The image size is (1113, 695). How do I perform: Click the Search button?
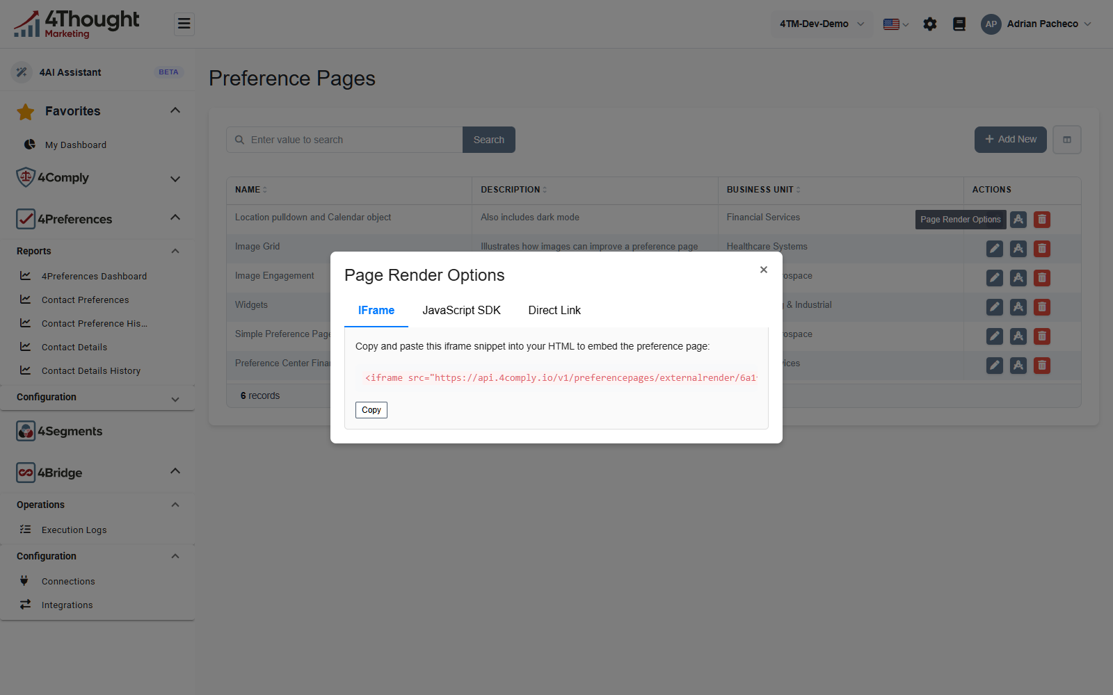489,140
